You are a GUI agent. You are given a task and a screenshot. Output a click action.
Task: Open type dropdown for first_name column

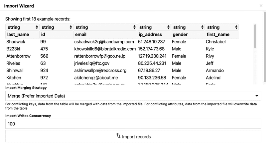[221, 27]
